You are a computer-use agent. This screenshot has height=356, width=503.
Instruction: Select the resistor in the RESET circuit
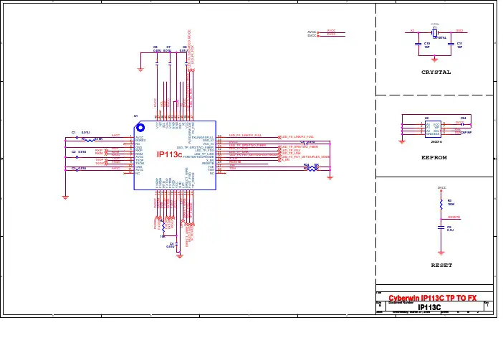click(441, 204)
